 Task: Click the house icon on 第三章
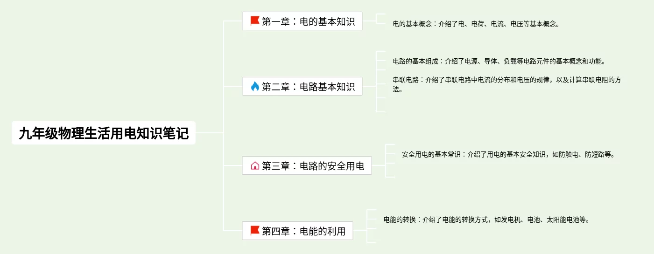point(255,165)
